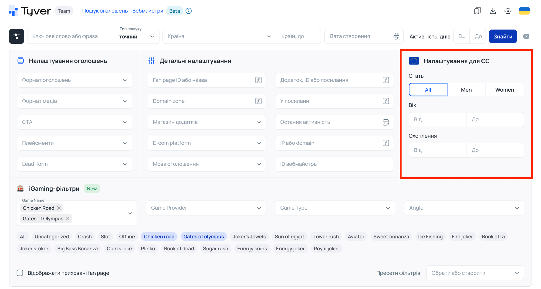
Task: Enable Відображати приховані fan page checkbox
Action: 20,273
